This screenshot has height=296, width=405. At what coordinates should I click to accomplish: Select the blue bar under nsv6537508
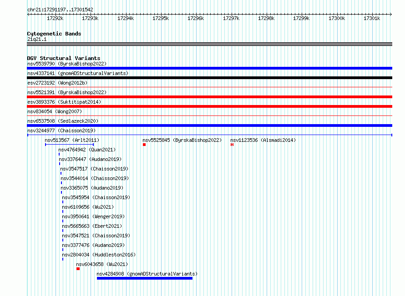[209, 125]
